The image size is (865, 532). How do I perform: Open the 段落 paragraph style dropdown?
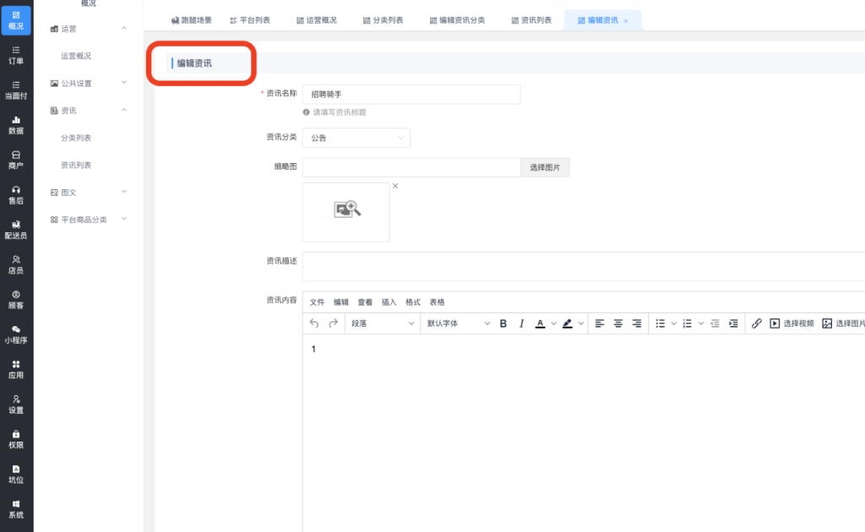[383, 323]
